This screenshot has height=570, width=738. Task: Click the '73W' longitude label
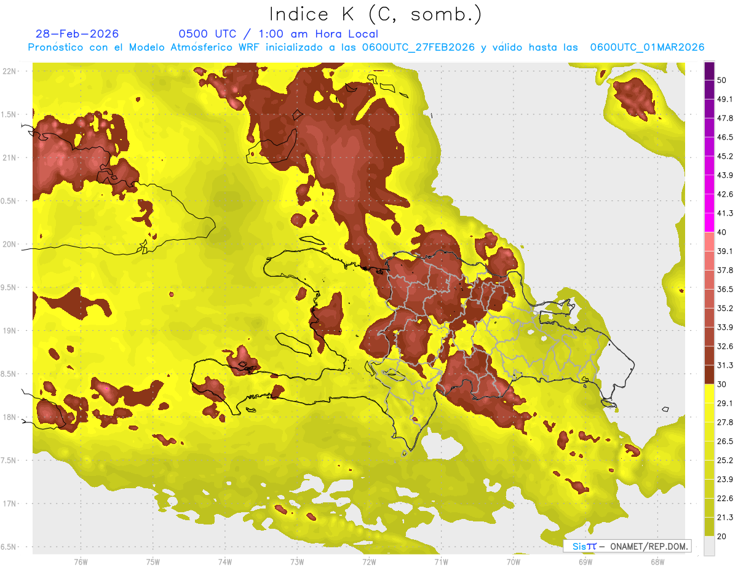pos(297,562)
